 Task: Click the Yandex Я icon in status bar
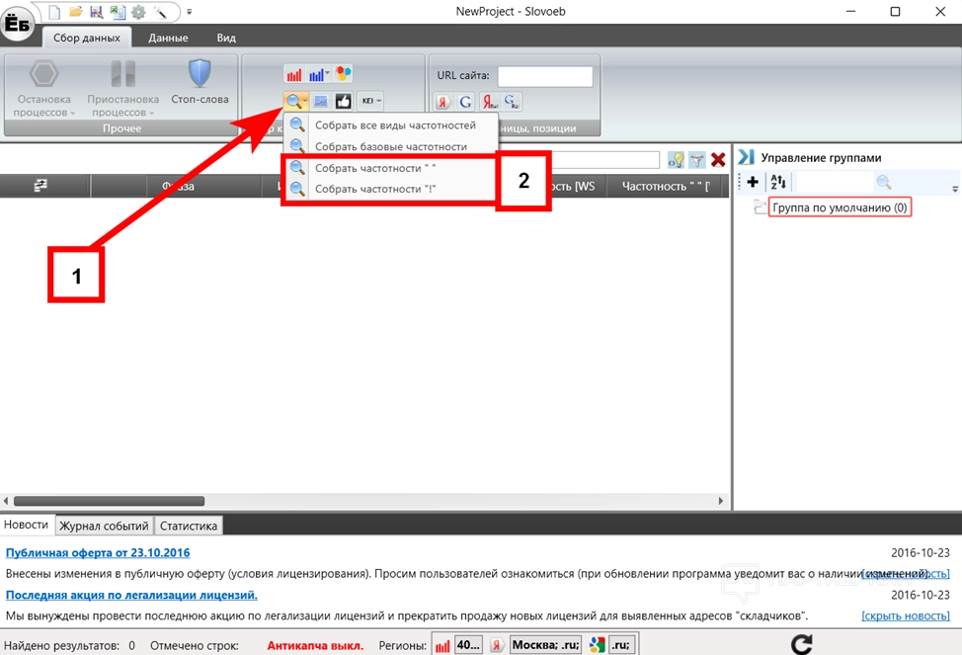497,645
